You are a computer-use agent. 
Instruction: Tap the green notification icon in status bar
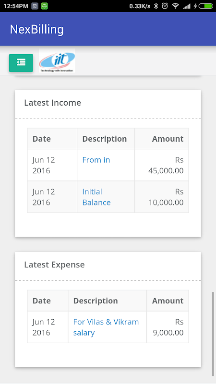click(44, 6)
